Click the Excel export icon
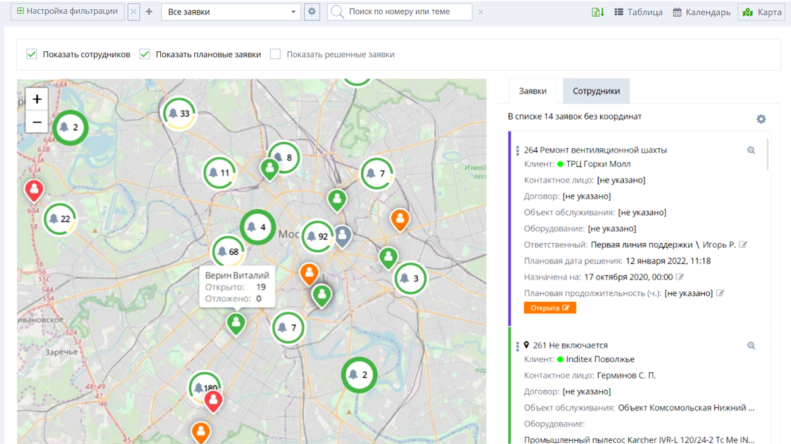Viewport: 791px width, 444px height. coord(597,12)
